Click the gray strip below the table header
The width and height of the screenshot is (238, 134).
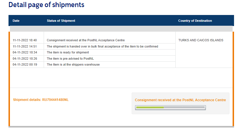[x=122, y=29]
